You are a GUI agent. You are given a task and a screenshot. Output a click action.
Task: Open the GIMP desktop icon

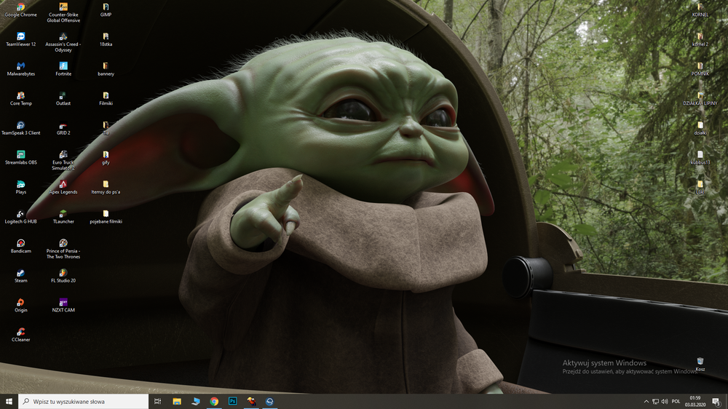(106, 10)
